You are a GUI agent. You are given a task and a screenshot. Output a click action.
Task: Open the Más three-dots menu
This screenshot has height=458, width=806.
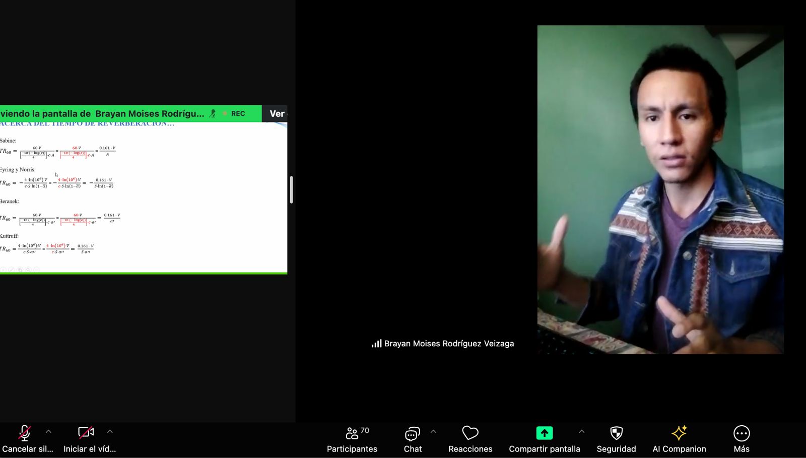[742, 433]
